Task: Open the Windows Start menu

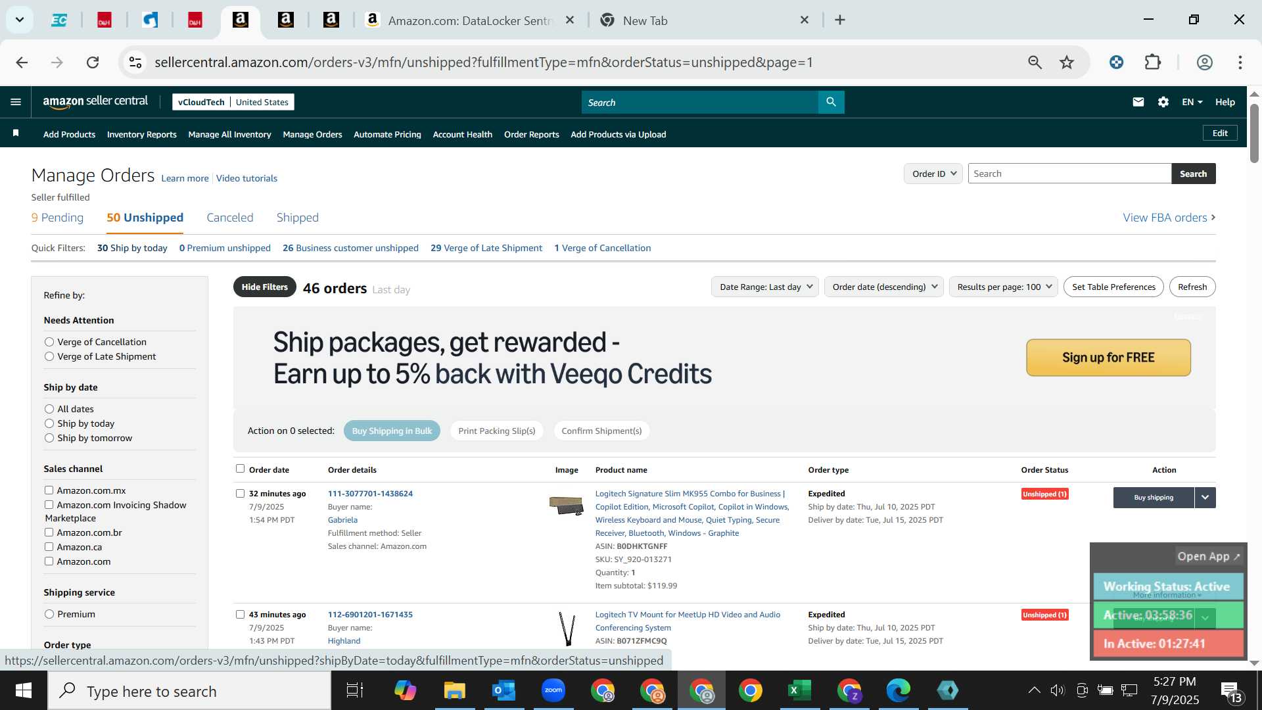Action: pos(24,690)
